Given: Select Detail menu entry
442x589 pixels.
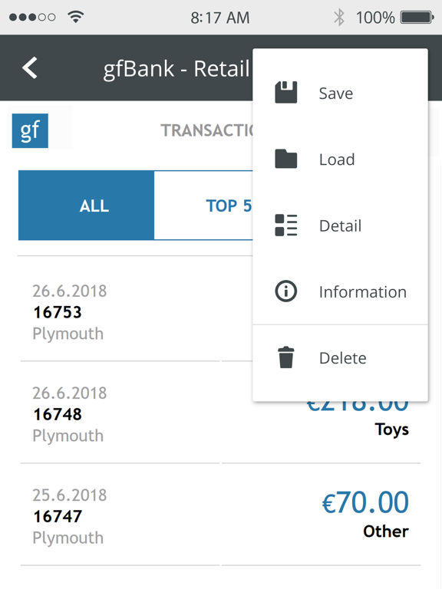Looking at the screenshot, I should coord(341,225).
